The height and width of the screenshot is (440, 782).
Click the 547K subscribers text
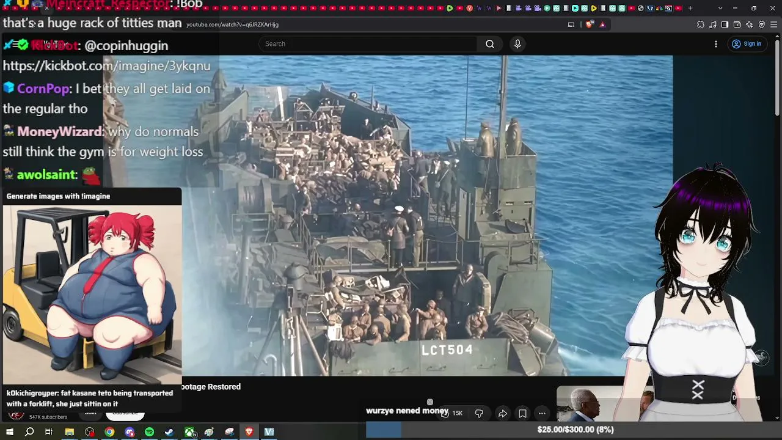click(48, 417)
